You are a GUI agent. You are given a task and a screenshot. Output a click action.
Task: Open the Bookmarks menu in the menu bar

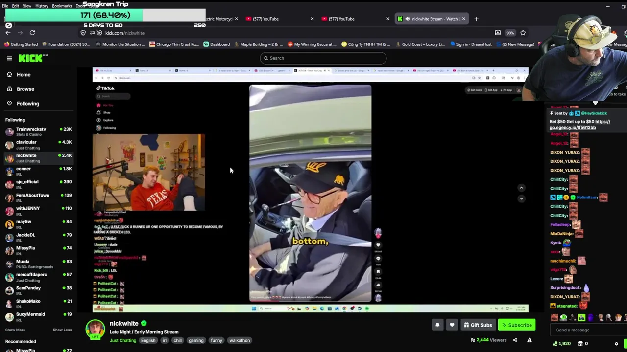(x=62, y=6)
